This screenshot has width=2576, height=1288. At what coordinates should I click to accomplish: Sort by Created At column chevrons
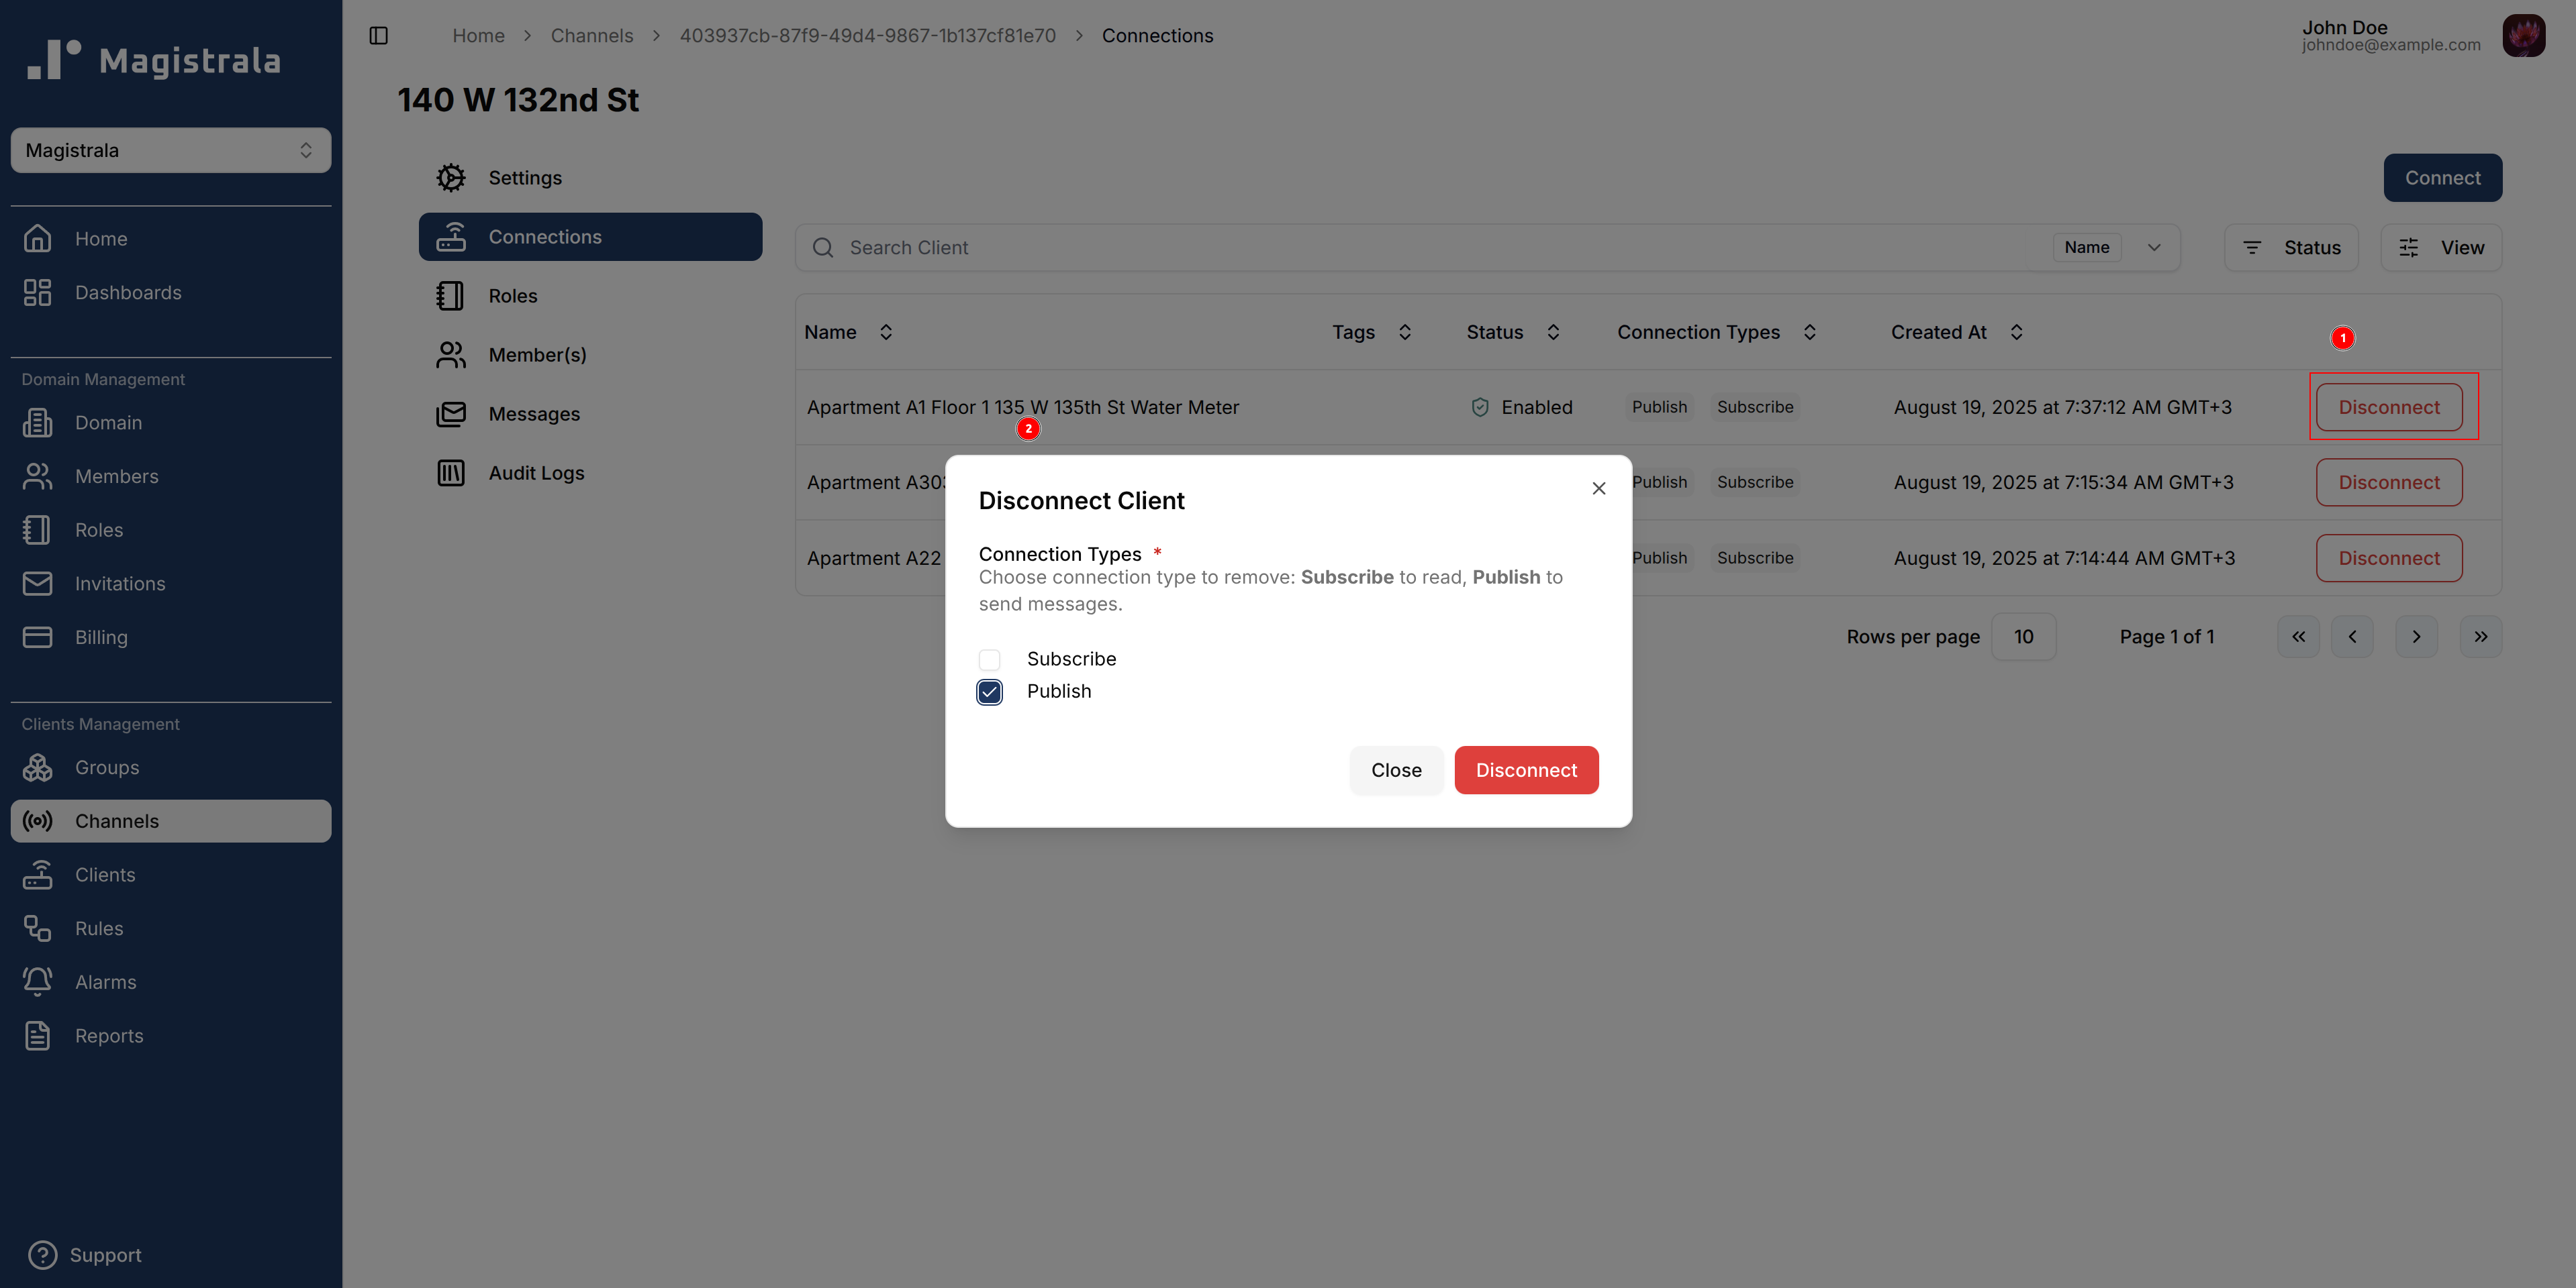click(2017, 332)
